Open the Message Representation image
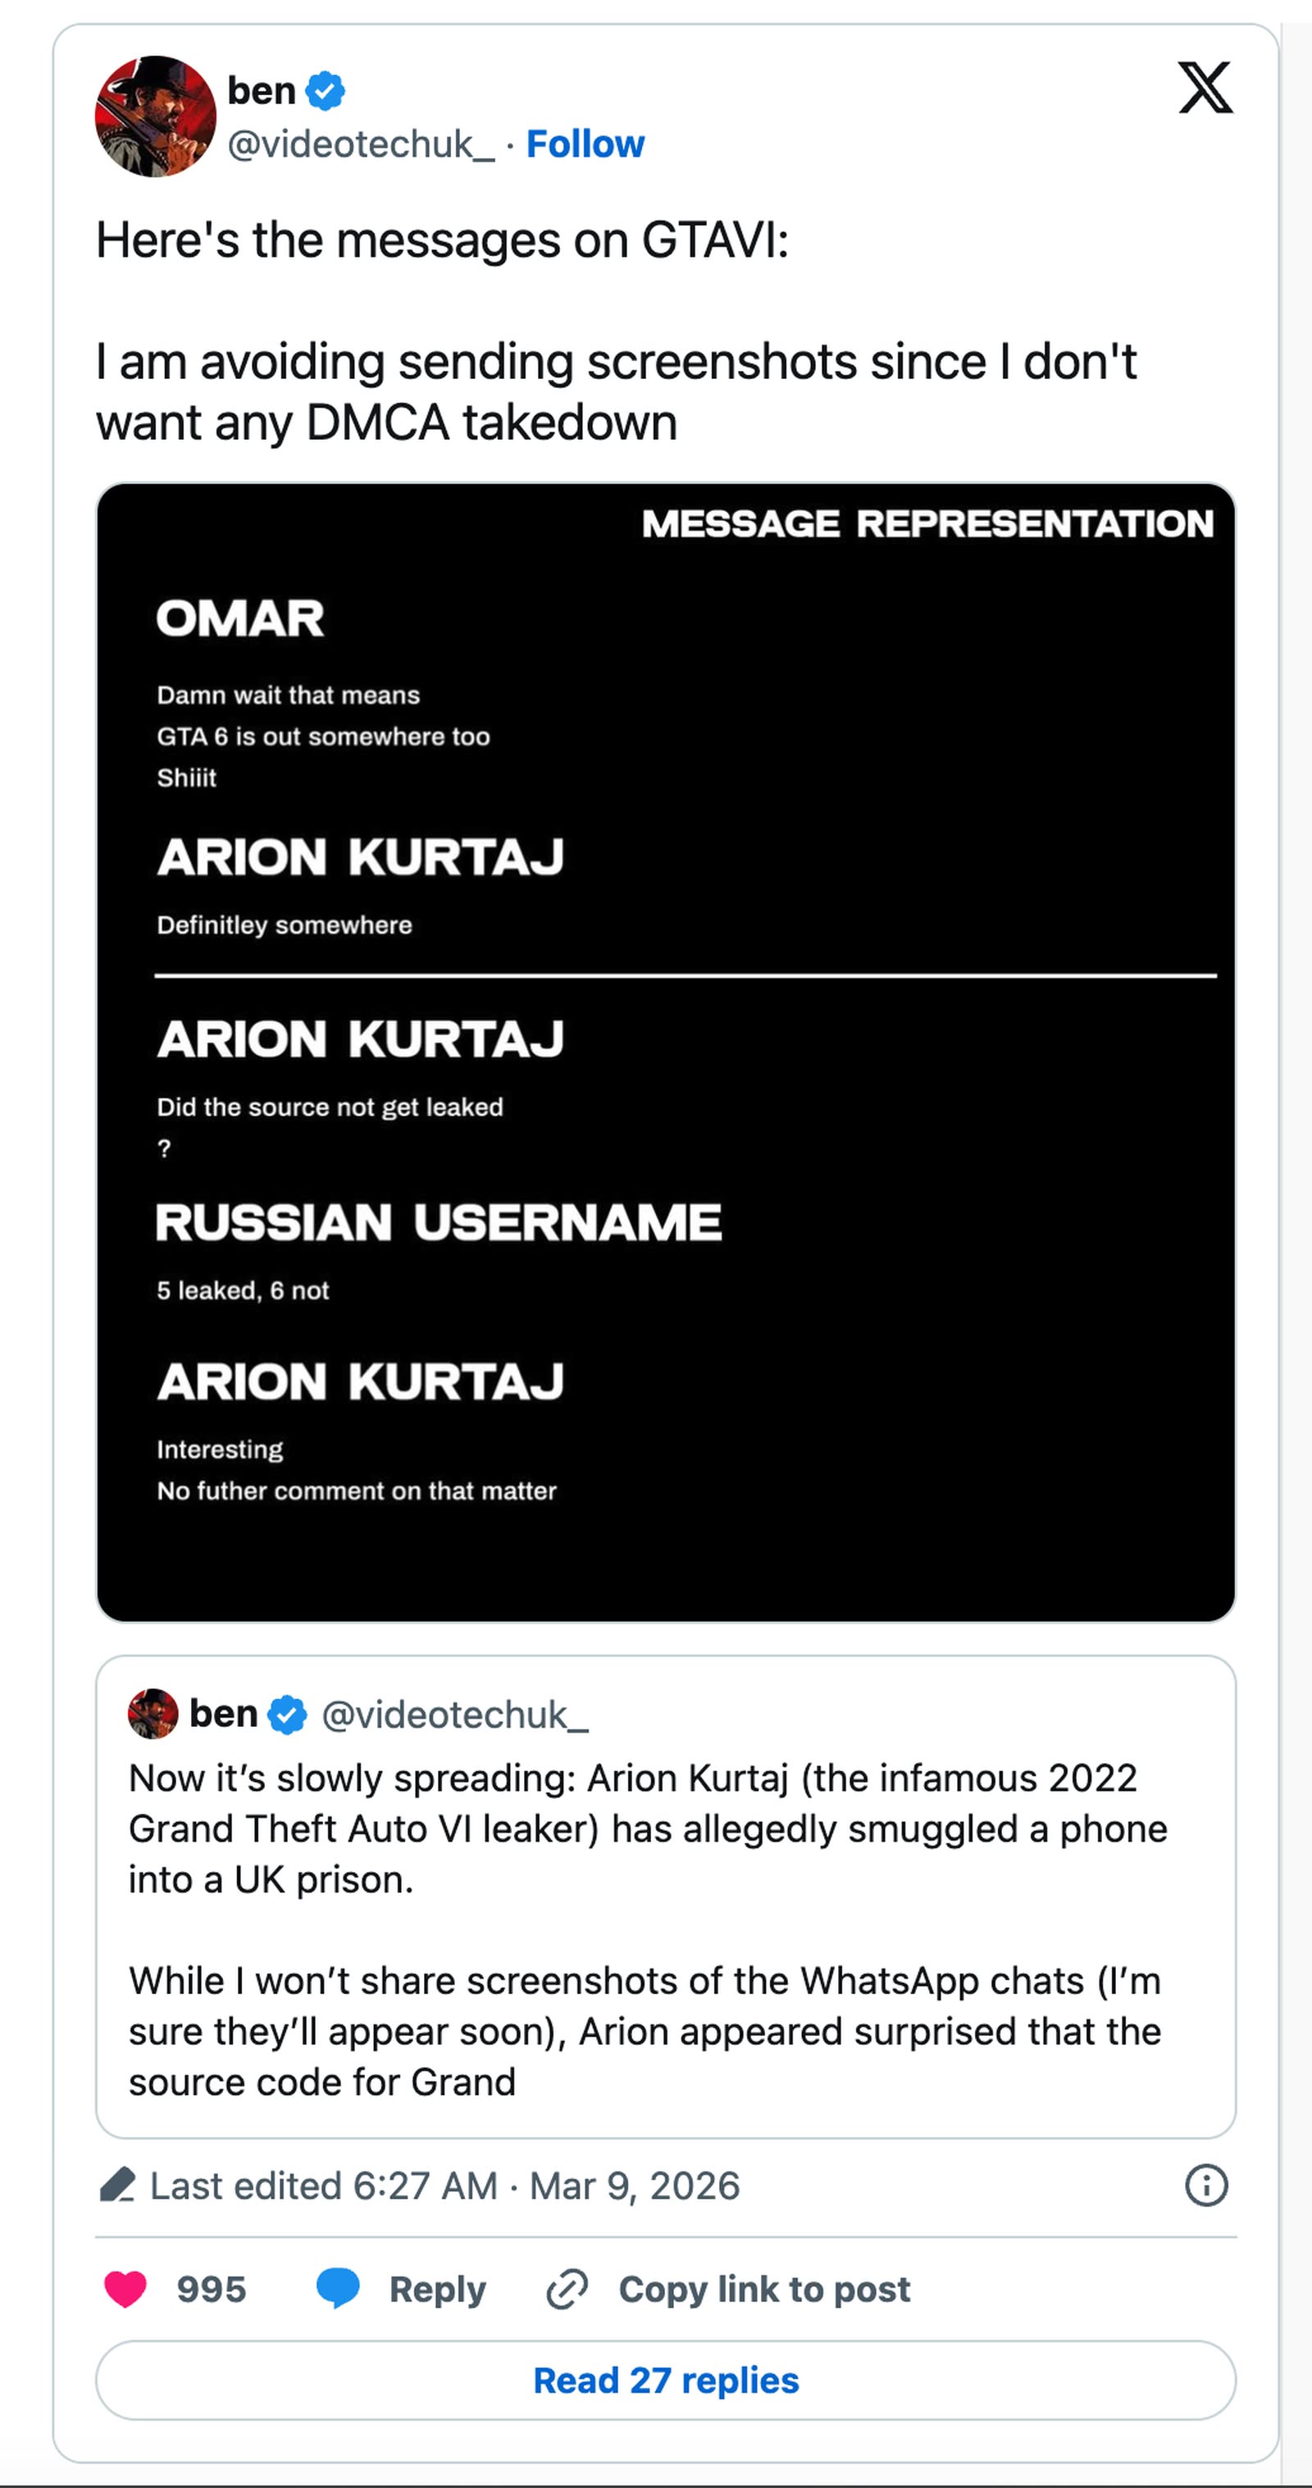Screen dimensions: 1312x2488 point(665,1052)
